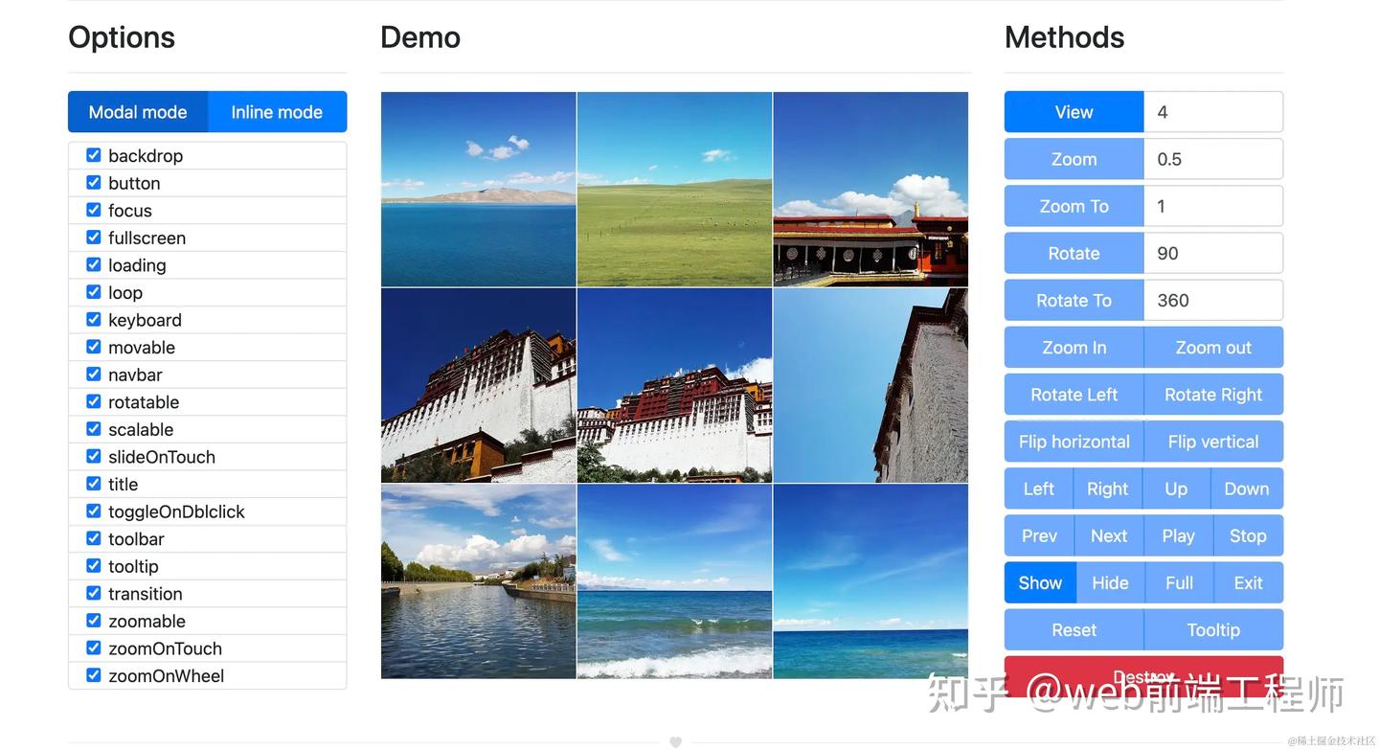Select Modal mode option
This screenshot has width=1379, height=750.
click(138, 112)
